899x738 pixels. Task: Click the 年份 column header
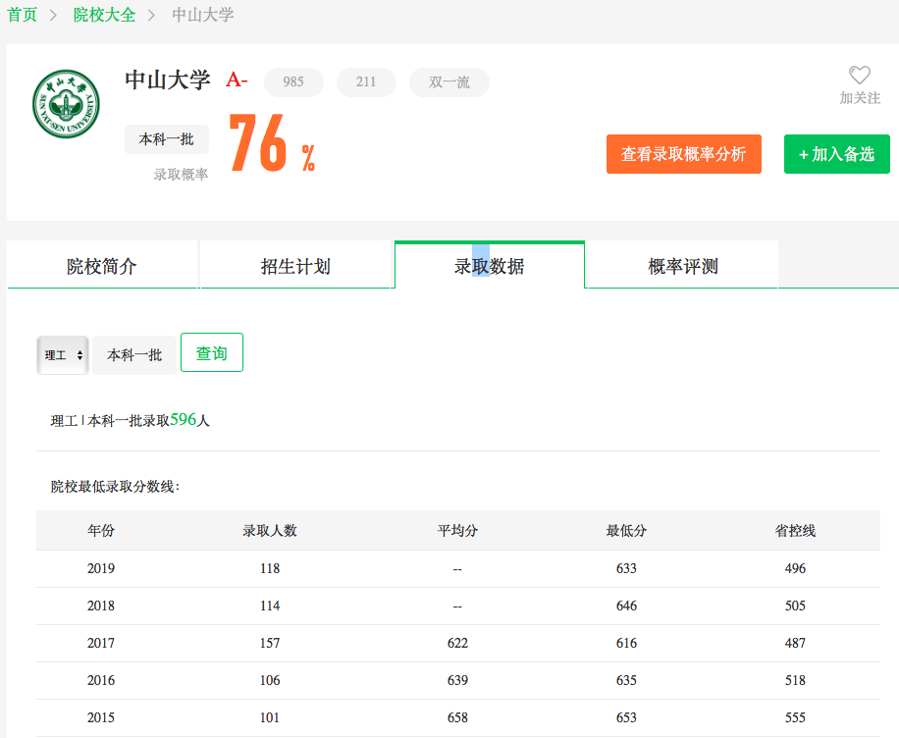click(101, 530)
